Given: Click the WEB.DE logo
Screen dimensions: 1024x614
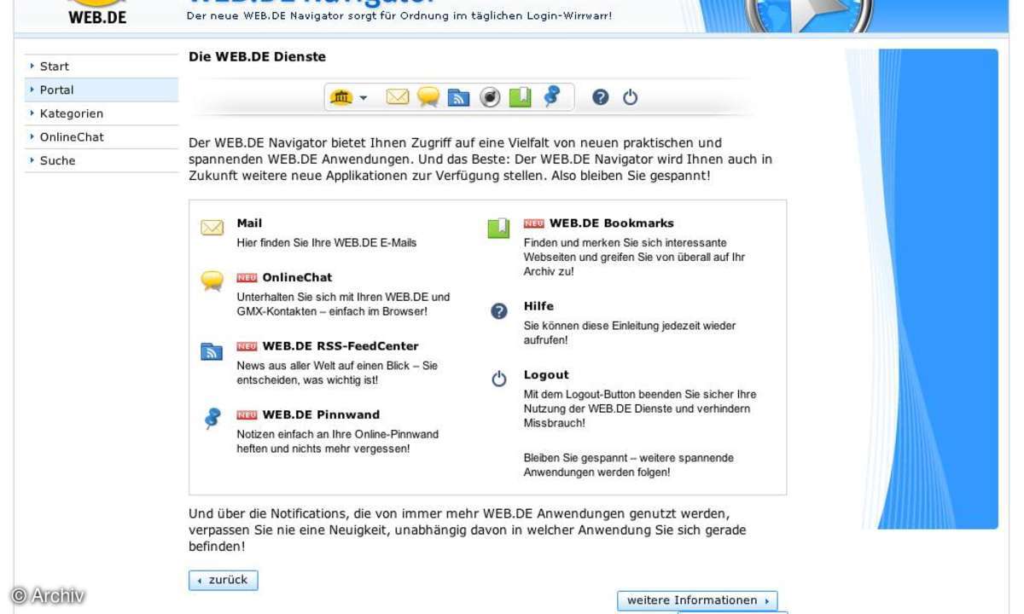Looking at the screenshot, I should click(97, 10).
